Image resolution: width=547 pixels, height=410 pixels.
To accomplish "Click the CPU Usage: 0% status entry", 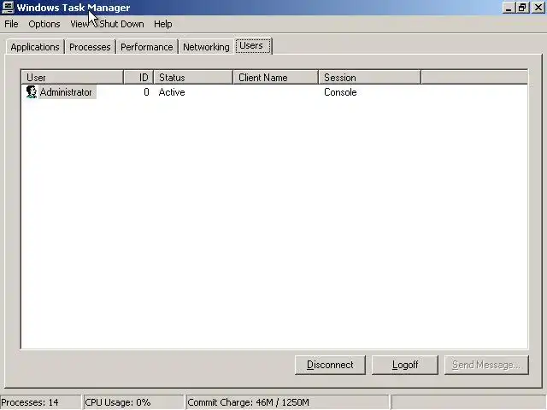I will pyautogui.click(x=133, y=402).
